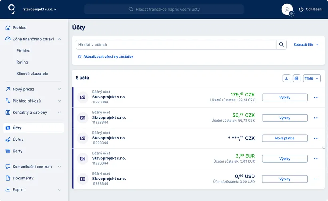Click the search magnifier button in accounts
The width and height of the screenshot is (328, 201).
[x=282, y=44]
